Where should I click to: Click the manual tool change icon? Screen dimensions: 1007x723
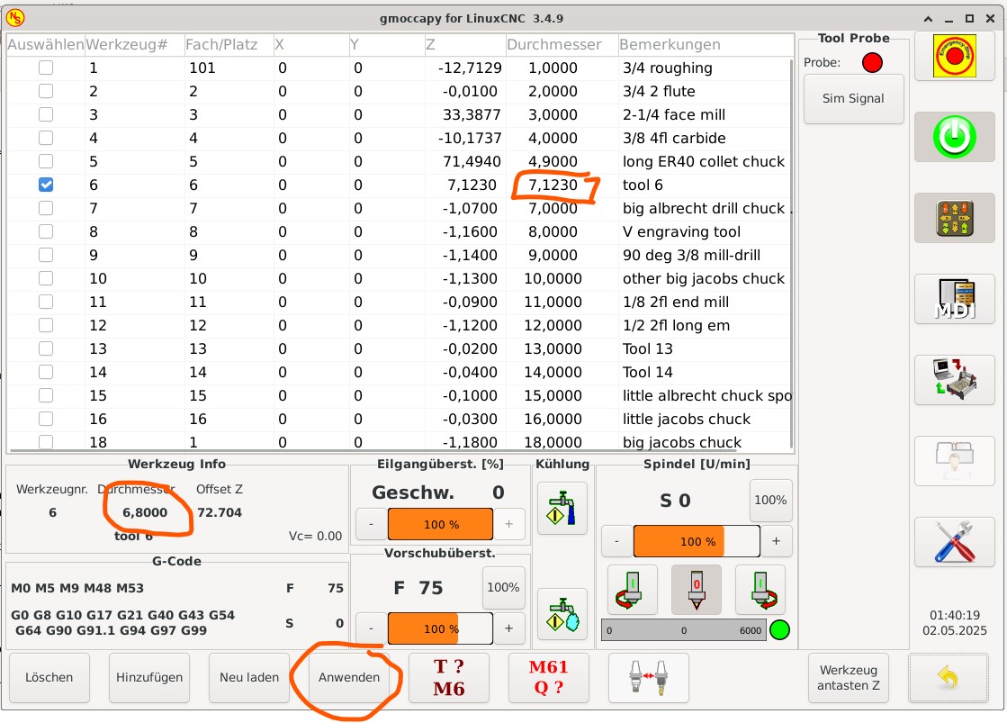click(649, 678)
